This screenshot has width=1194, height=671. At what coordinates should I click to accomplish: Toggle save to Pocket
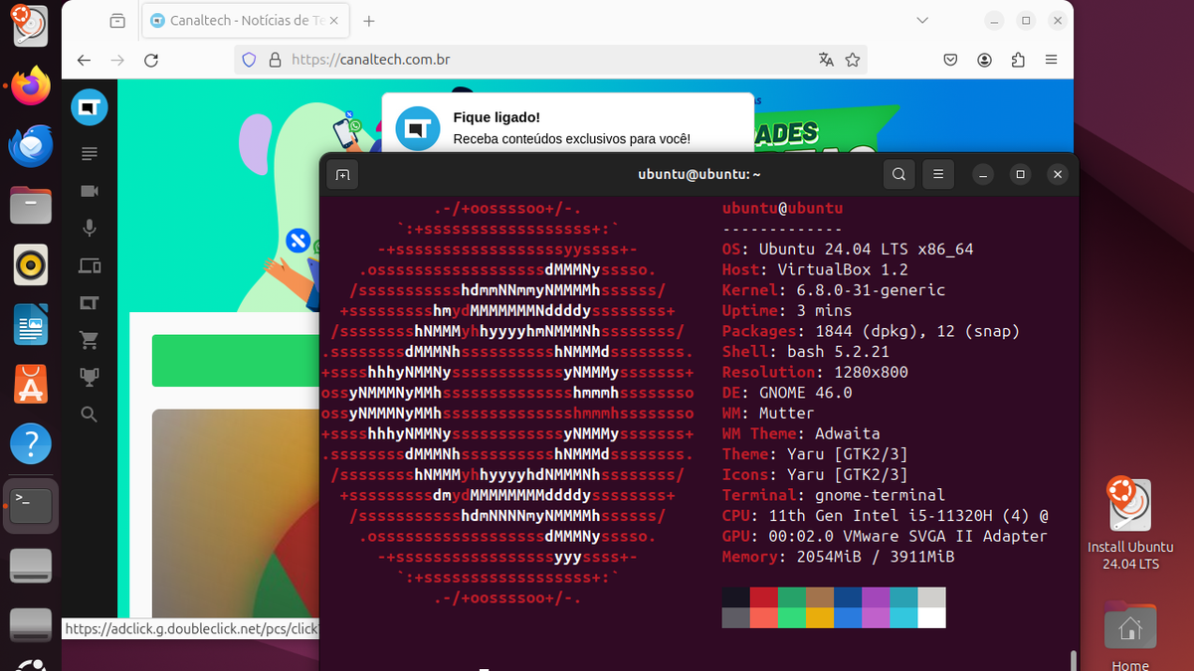(x=950, y=60)
